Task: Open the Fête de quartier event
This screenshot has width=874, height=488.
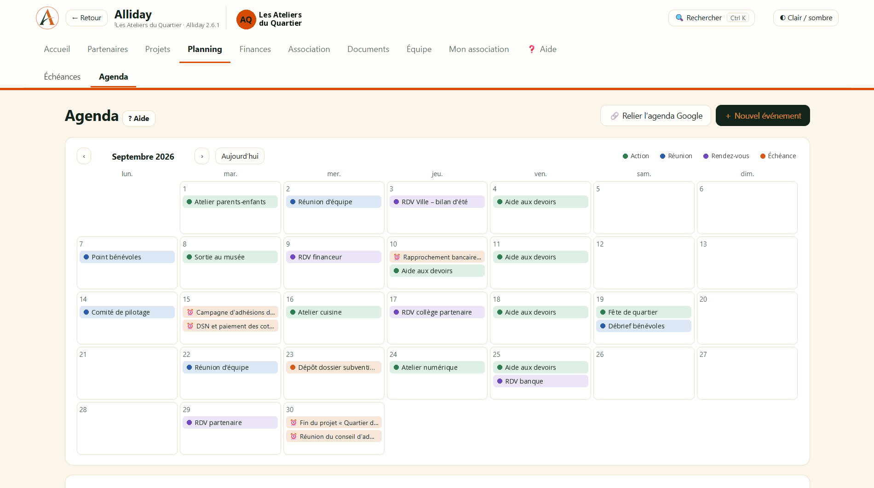Action: tap(644, 312)
